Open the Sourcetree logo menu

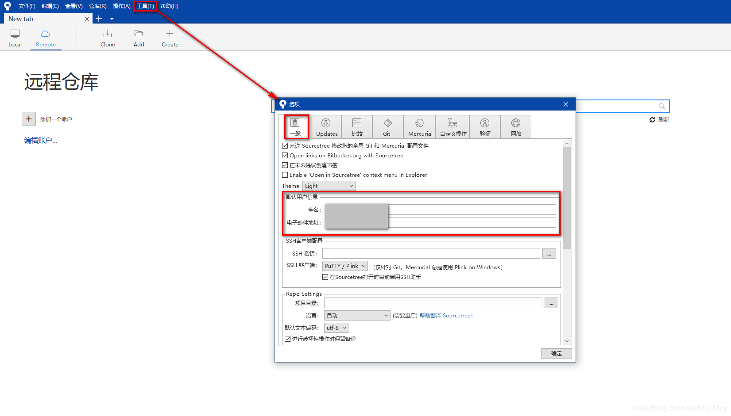[x=7, y=6]
